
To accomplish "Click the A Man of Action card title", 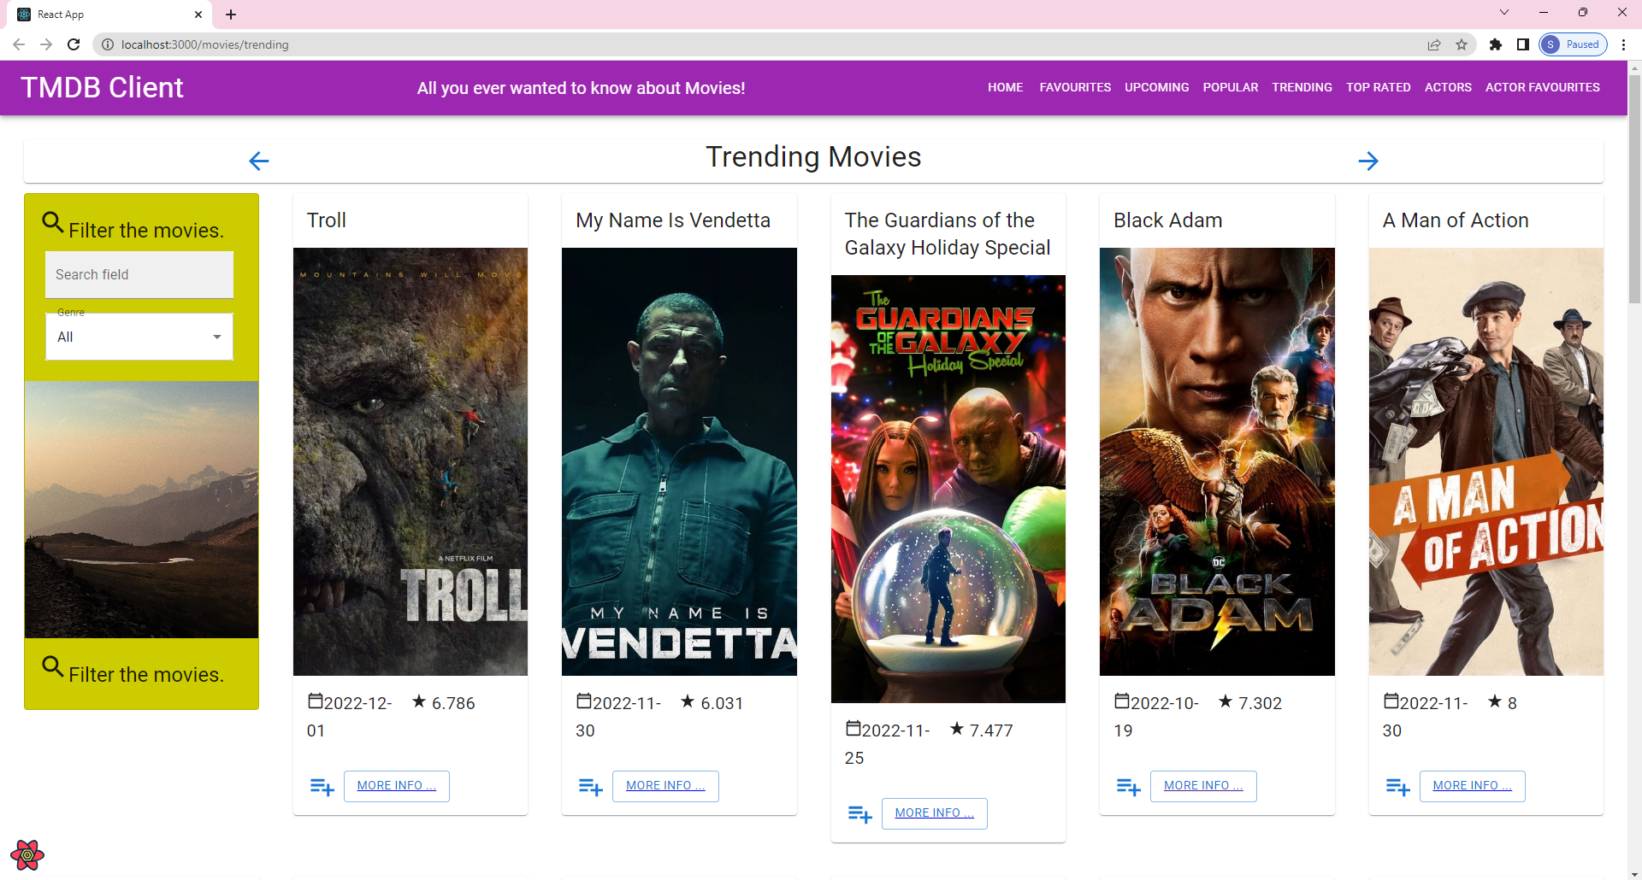I will click(x=1456, y=220).
